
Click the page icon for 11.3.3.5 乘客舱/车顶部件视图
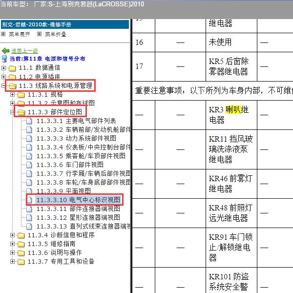(29, 156)
